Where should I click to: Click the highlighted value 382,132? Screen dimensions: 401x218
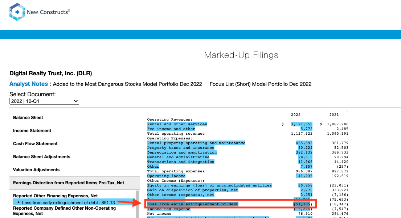(x=304, y=152)
